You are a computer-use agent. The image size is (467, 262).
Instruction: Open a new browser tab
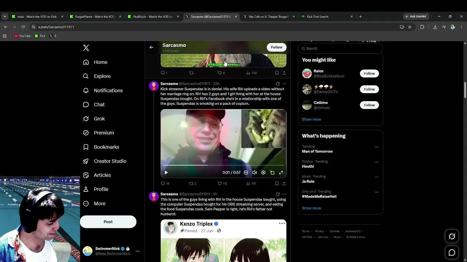coord(360,16)
